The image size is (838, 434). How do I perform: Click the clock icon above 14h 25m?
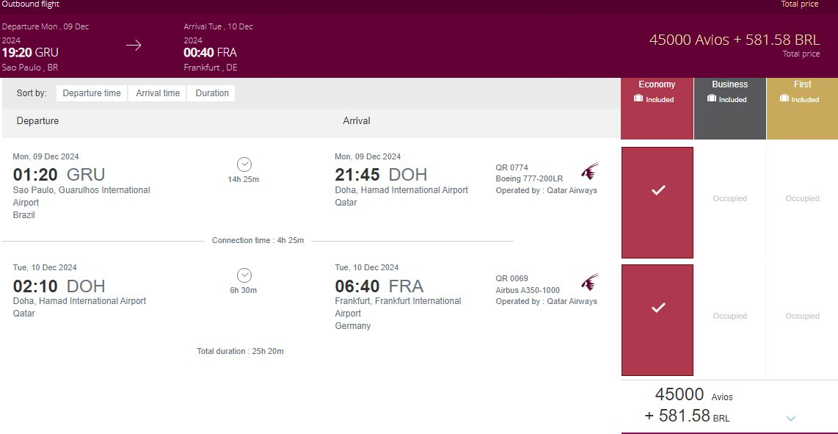point(244,164)
